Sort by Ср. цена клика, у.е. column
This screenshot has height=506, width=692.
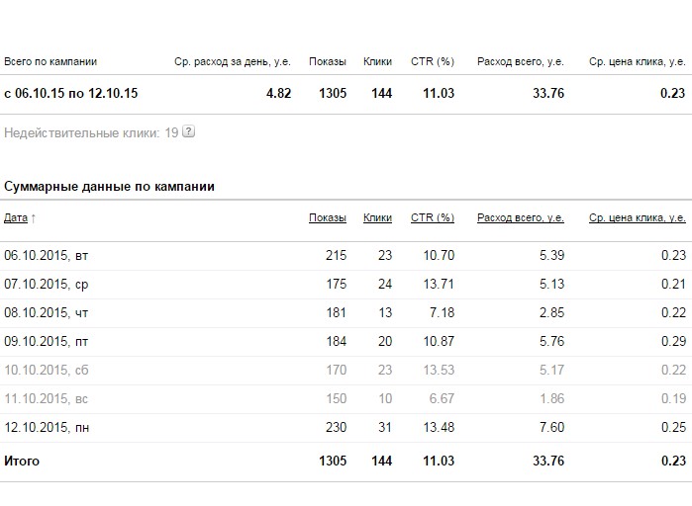(638, 217)
